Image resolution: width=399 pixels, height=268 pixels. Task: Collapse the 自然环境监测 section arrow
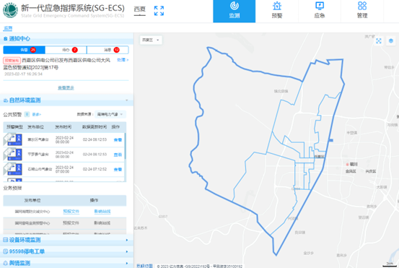click(127, 100)
